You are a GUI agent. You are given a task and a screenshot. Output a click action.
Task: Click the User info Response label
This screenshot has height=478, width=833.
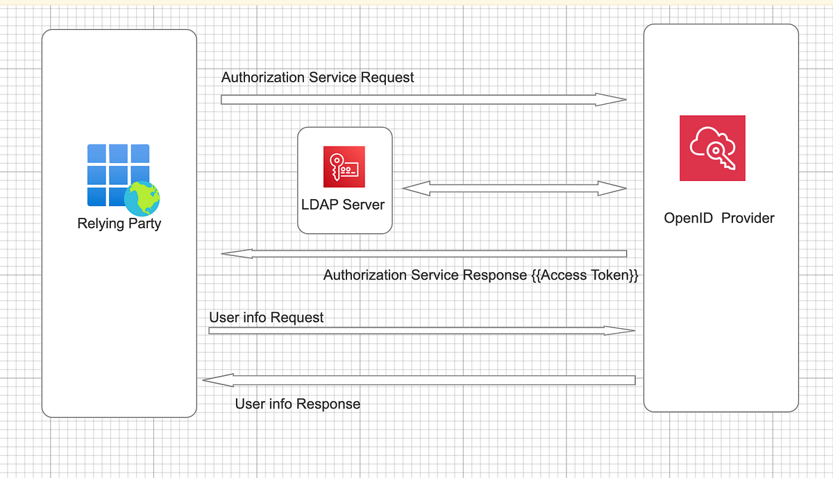[x=297, y=404]
